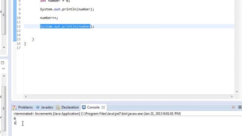Click the Javadoc tab @ icon

click(x=38, y=107)
